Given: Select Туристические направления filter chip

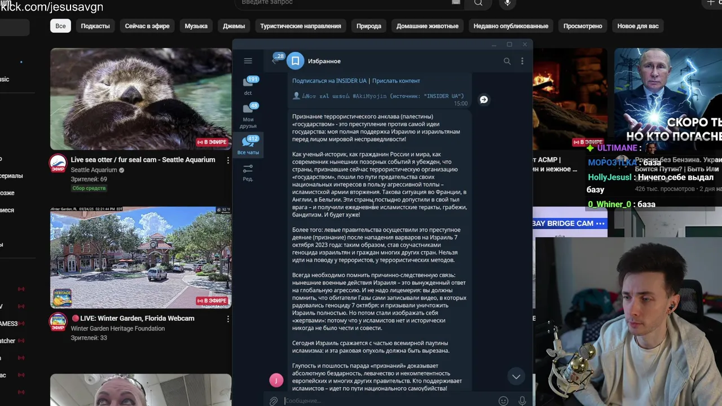Looking at the screenshot, I should point(301,26).
